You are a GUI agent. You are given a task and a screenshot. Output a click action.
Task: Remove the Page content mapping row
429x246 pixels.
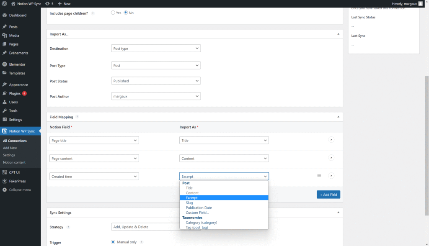coord(331,158)
